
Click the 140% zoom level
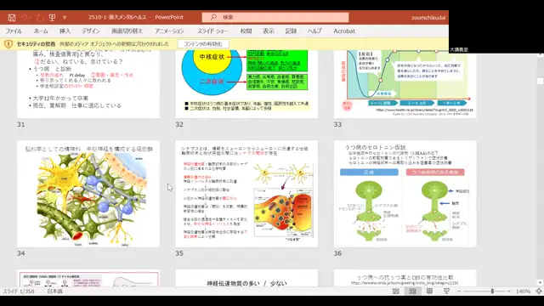click(x=523, y=292)
